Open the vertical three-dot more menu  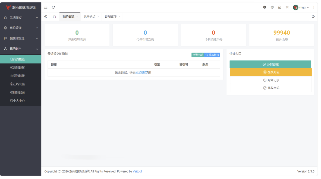tap(314, 7)
